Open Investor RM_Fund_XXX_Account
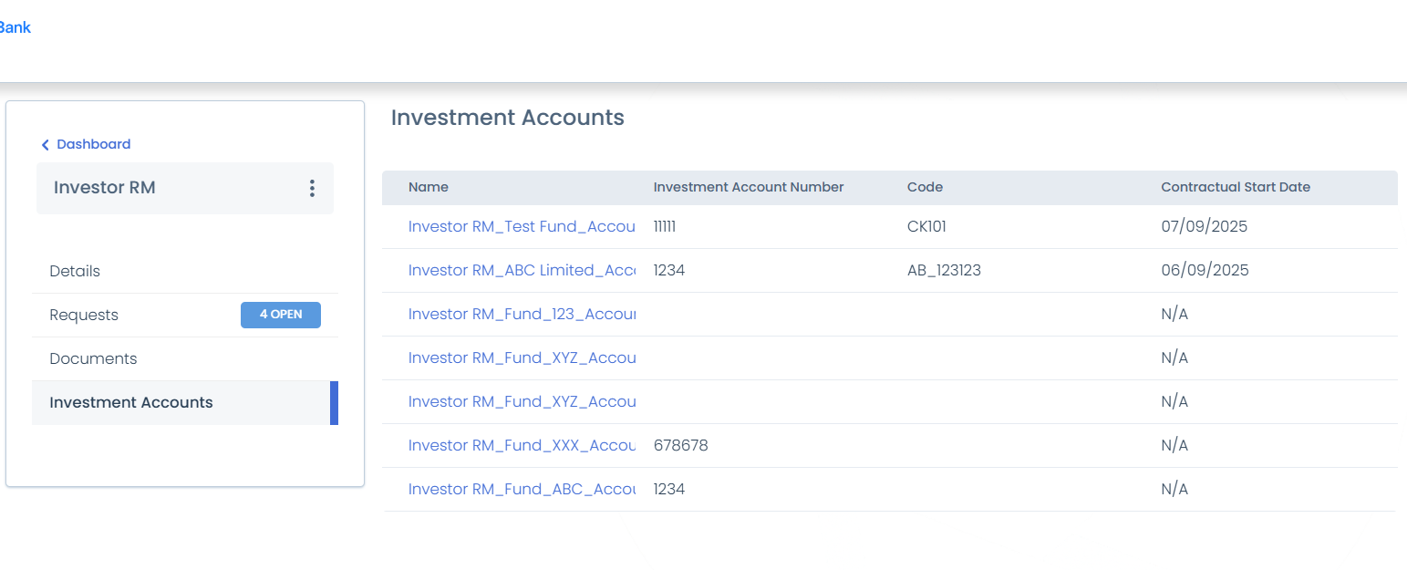The width and height of the screenshot is (1407, 570). coord(522,445)
